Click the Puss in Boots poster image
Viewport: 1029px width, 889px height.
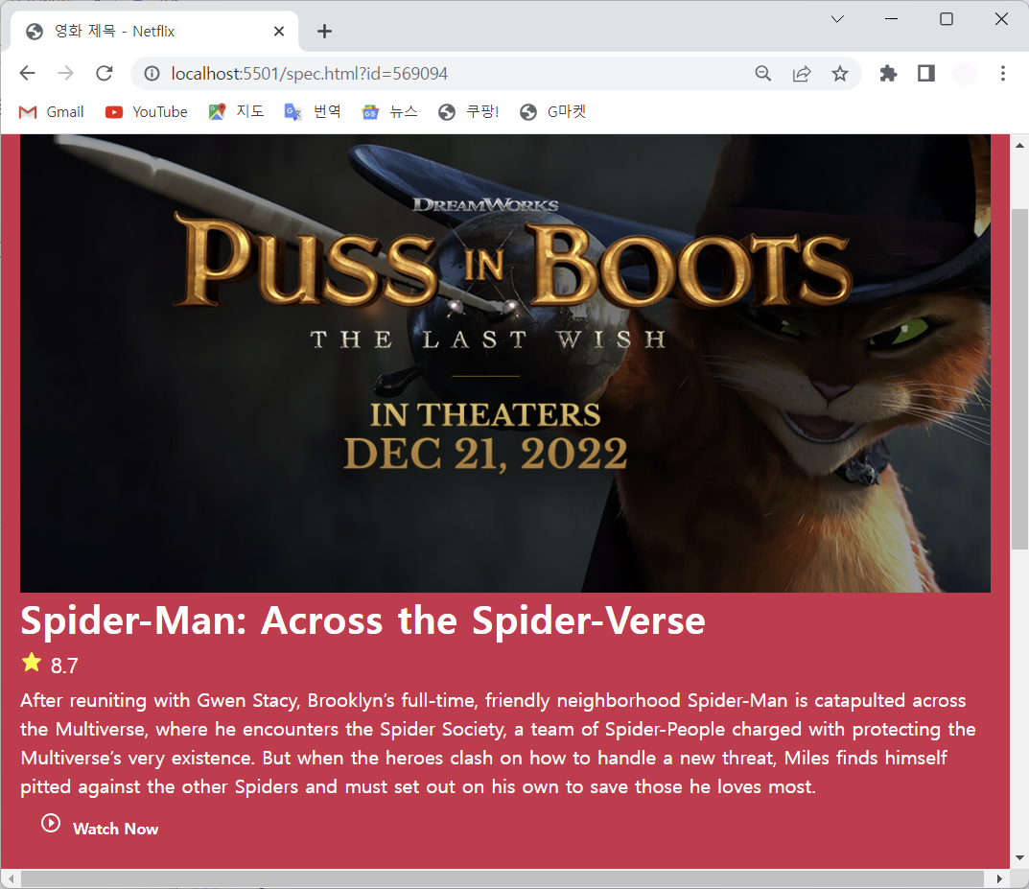click(505, 363)
